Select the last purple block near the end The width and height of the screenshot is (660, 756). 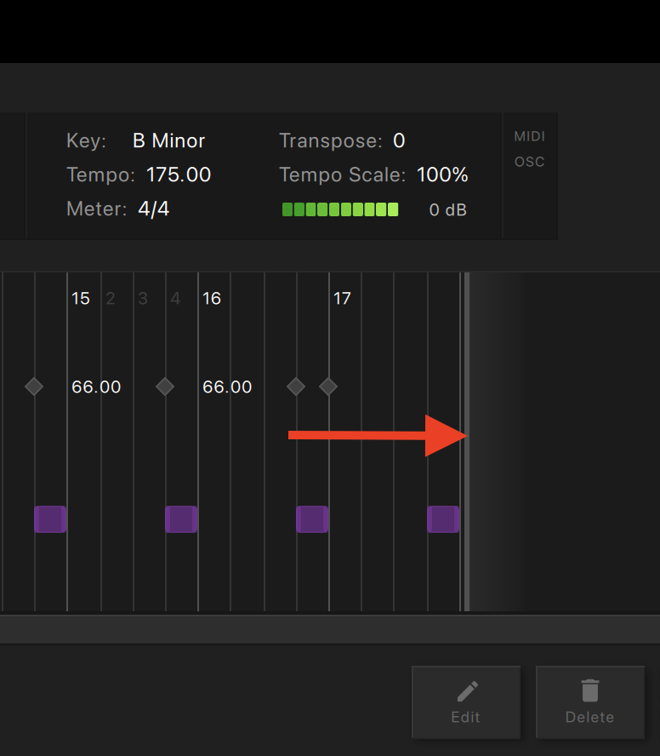(443, 519)
